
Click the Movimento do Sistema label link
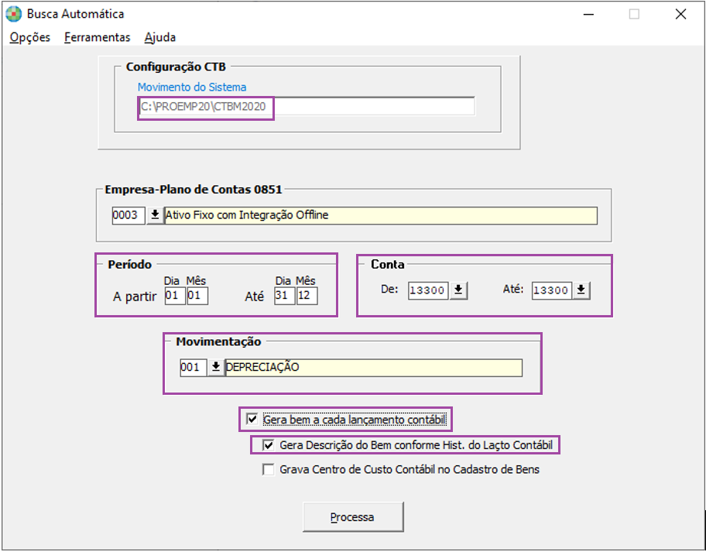point(192,87)
